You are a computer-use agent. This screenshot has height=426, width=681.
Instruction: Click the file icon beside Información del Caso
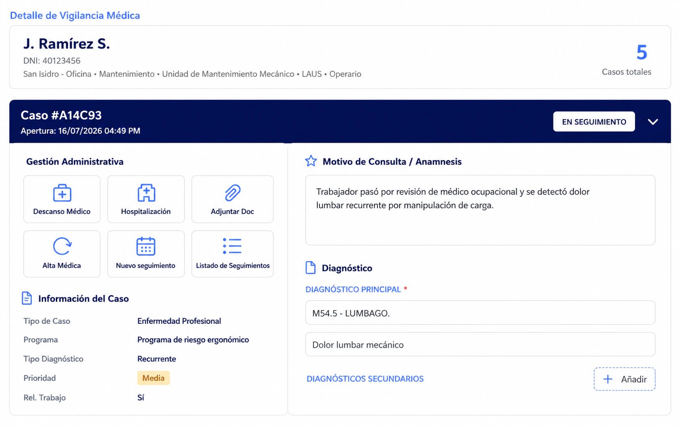pyautogui.click(x=27, y=298)
